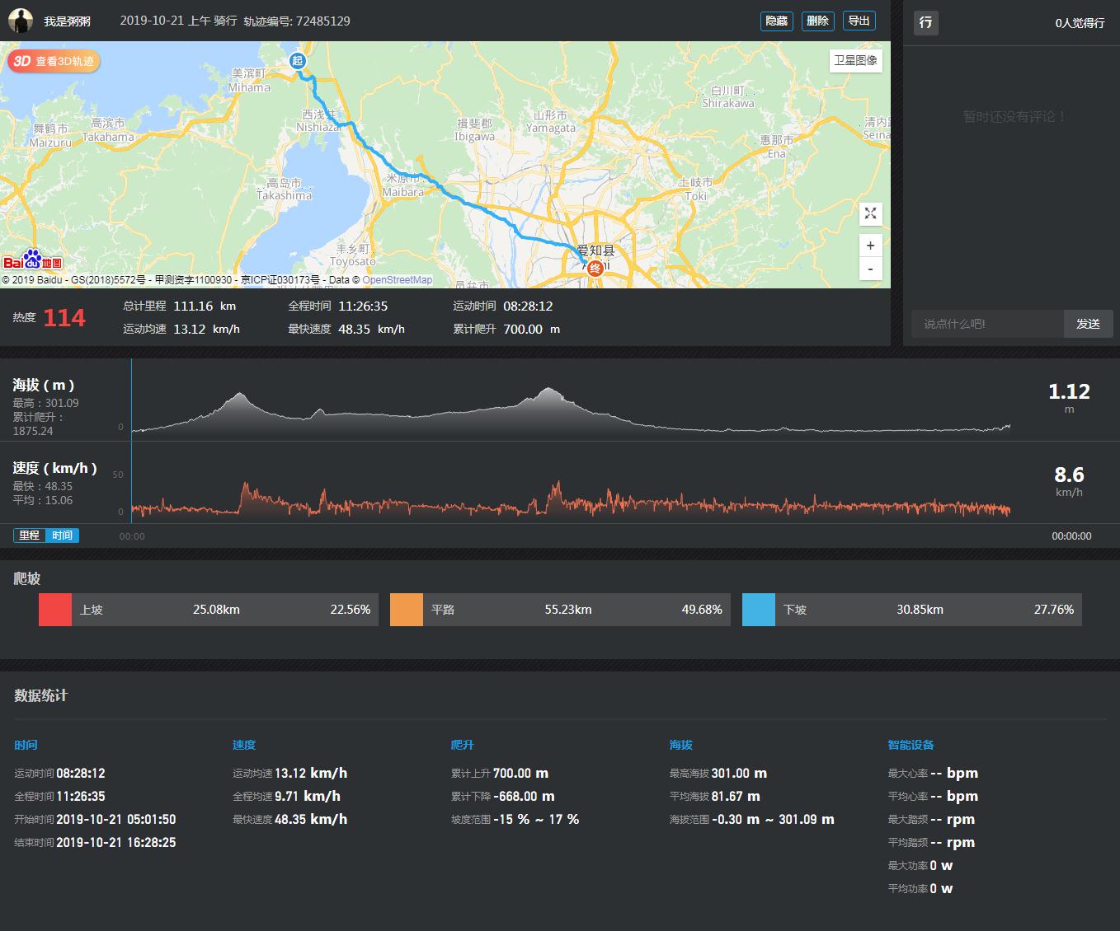Expand the map to fullscreen
1120x931 pixels.
click(870, 214)
